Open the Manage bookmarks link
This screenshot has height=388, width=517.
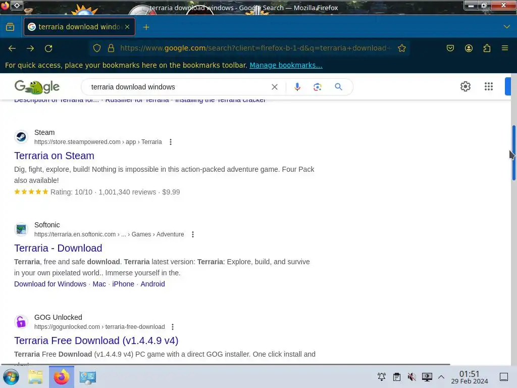tap(286, 65)
